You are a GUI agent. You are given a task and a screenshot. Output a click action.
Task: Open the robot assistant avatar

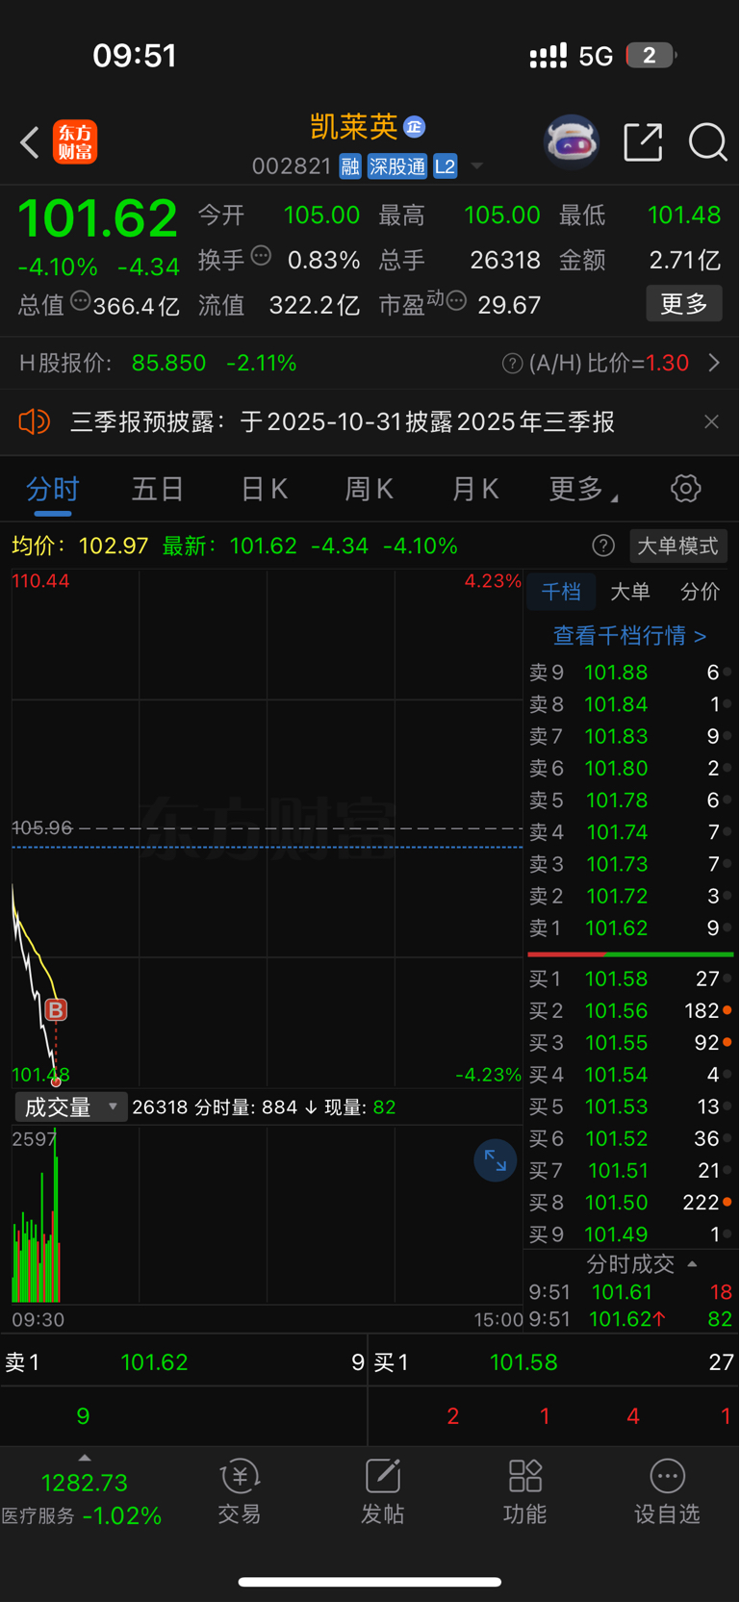point(572,142)
